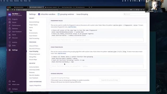Open Alerts in the main purple sidebar
This screenshot has width=167, height=94.
pyautogui.click(x=14, y=35)
